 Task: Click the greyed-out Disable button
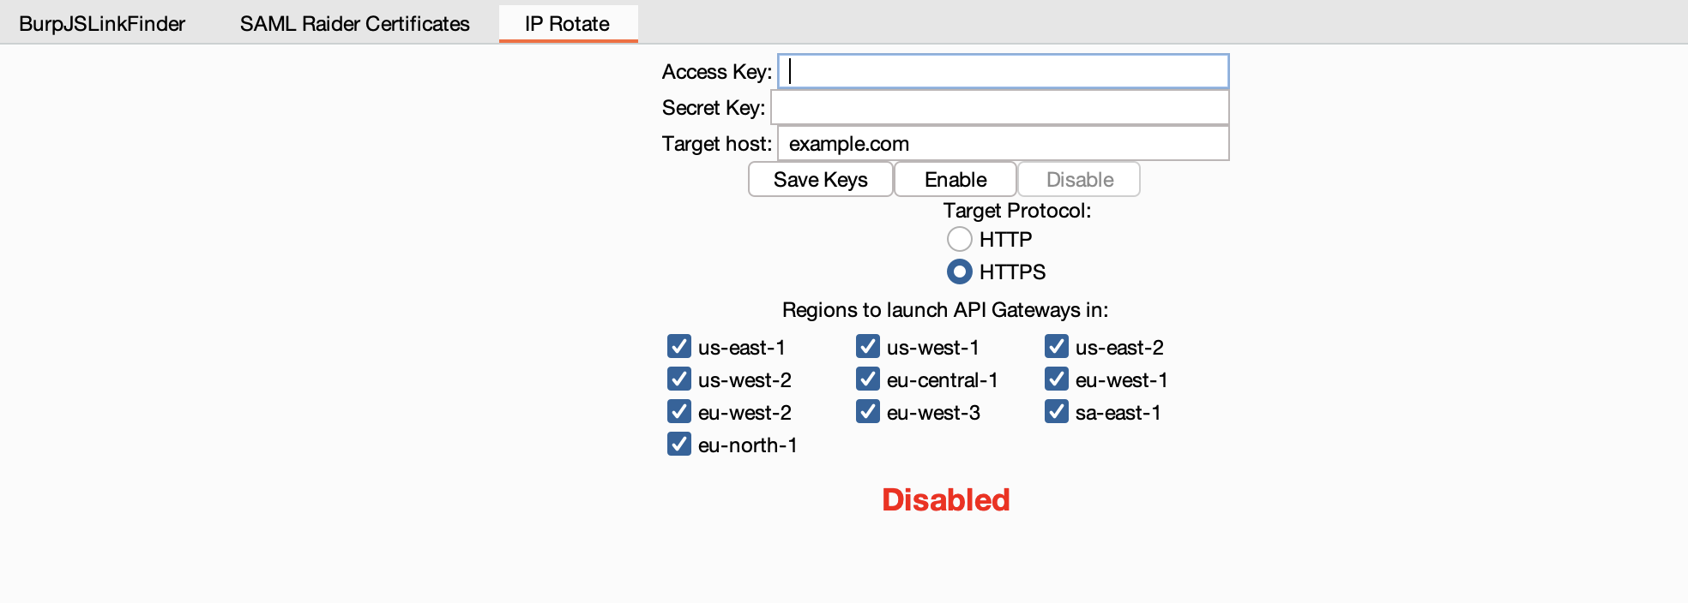pyautogui.click(x=1079, y=180)
